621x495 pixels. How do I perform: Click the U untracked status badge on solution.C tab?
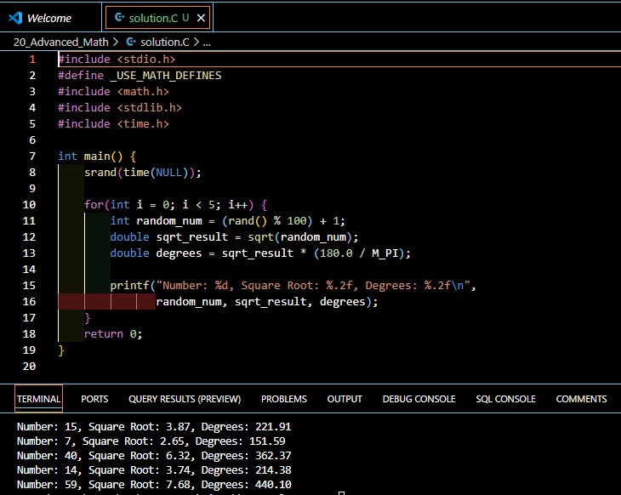[x=185, y=18]
